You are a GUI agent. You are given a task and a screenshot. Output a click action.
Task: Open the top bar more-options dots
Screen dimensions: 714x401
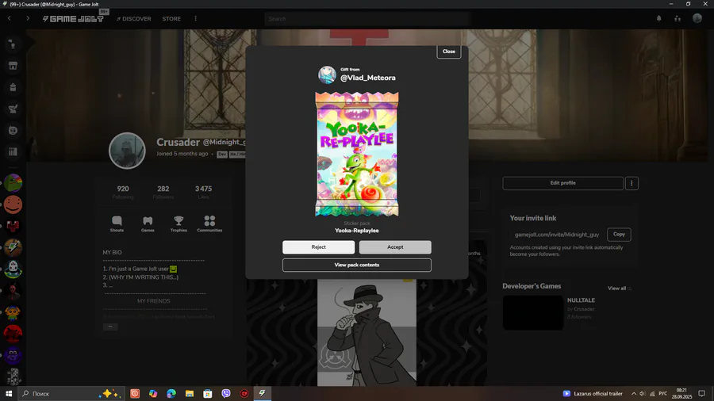click(x=196, y=19)
